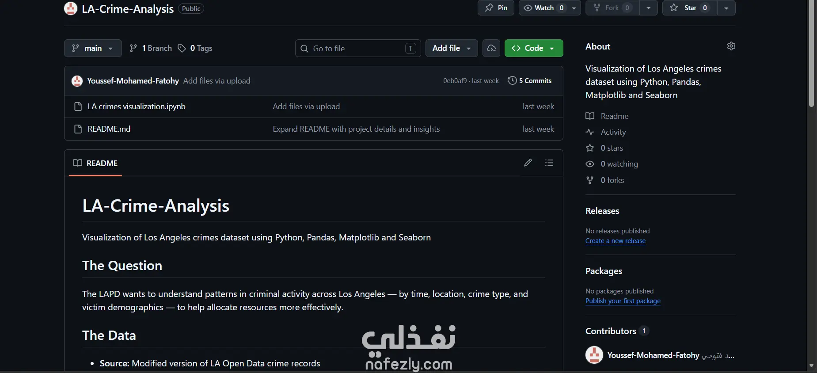This screenshot has width=817, height=373.
Task: Star the LA-Crime-Analysis repository
Action: 690,8
